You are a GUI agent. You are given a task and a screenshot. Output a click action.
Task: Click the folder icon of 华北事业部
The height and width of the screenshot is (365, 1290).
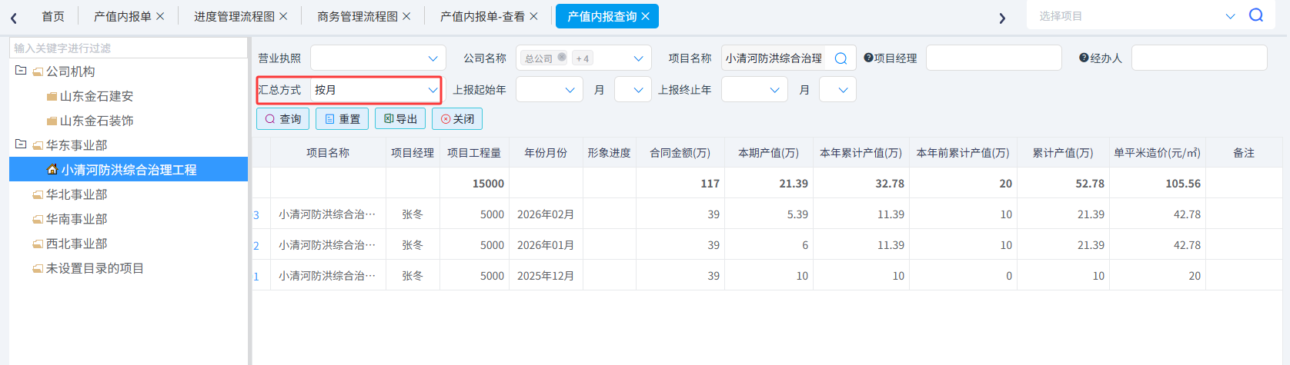[38, 194]
